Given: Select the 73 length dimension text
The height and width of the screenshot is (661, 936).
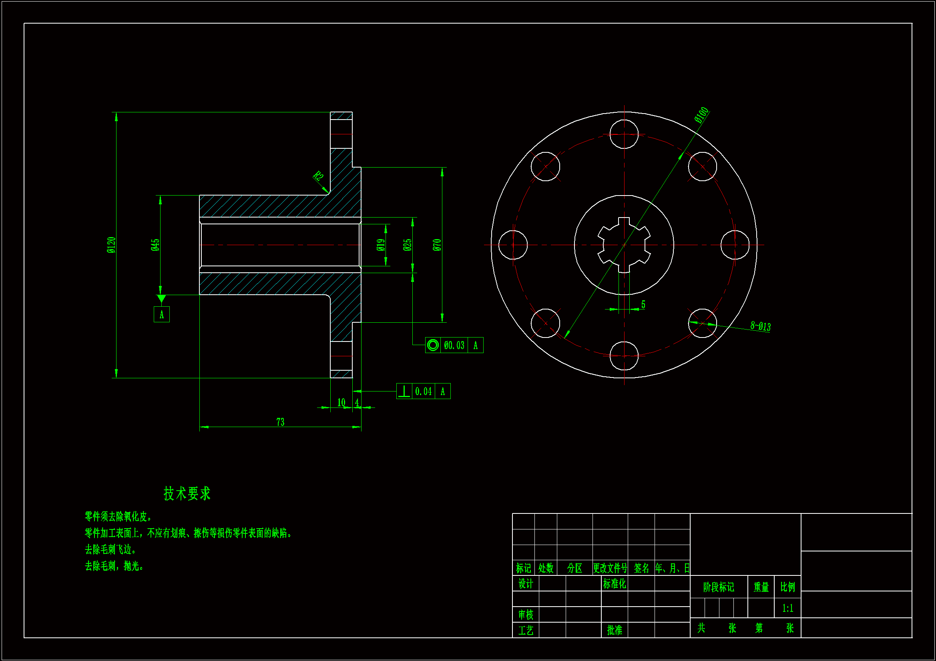Looking at the screenshot, I should (x=280, y=422).
